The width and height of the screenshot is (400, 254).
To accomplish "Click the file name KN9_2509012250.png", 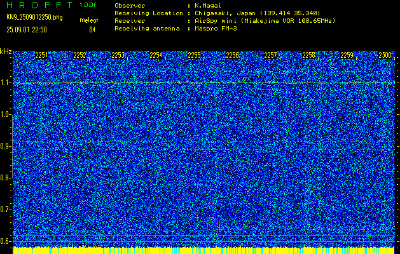I will (34, 17).
